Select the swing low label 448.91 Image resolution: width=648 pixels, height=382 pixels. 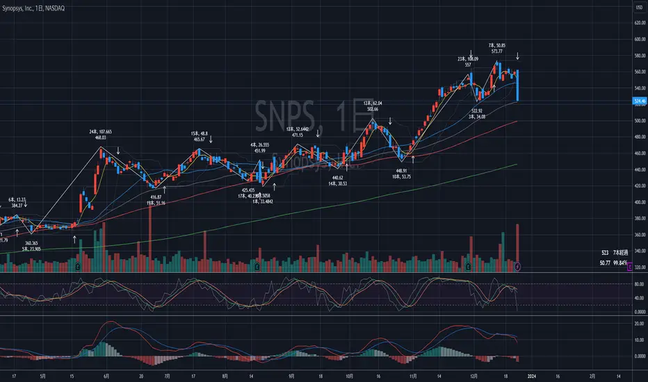401,171
